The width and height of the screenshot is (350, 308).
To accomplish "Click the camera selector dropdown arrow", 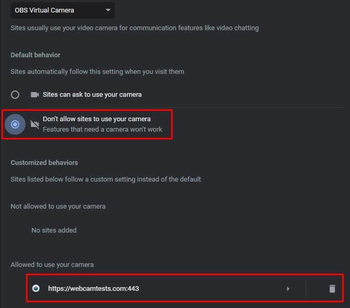I will tap(108, 10).
